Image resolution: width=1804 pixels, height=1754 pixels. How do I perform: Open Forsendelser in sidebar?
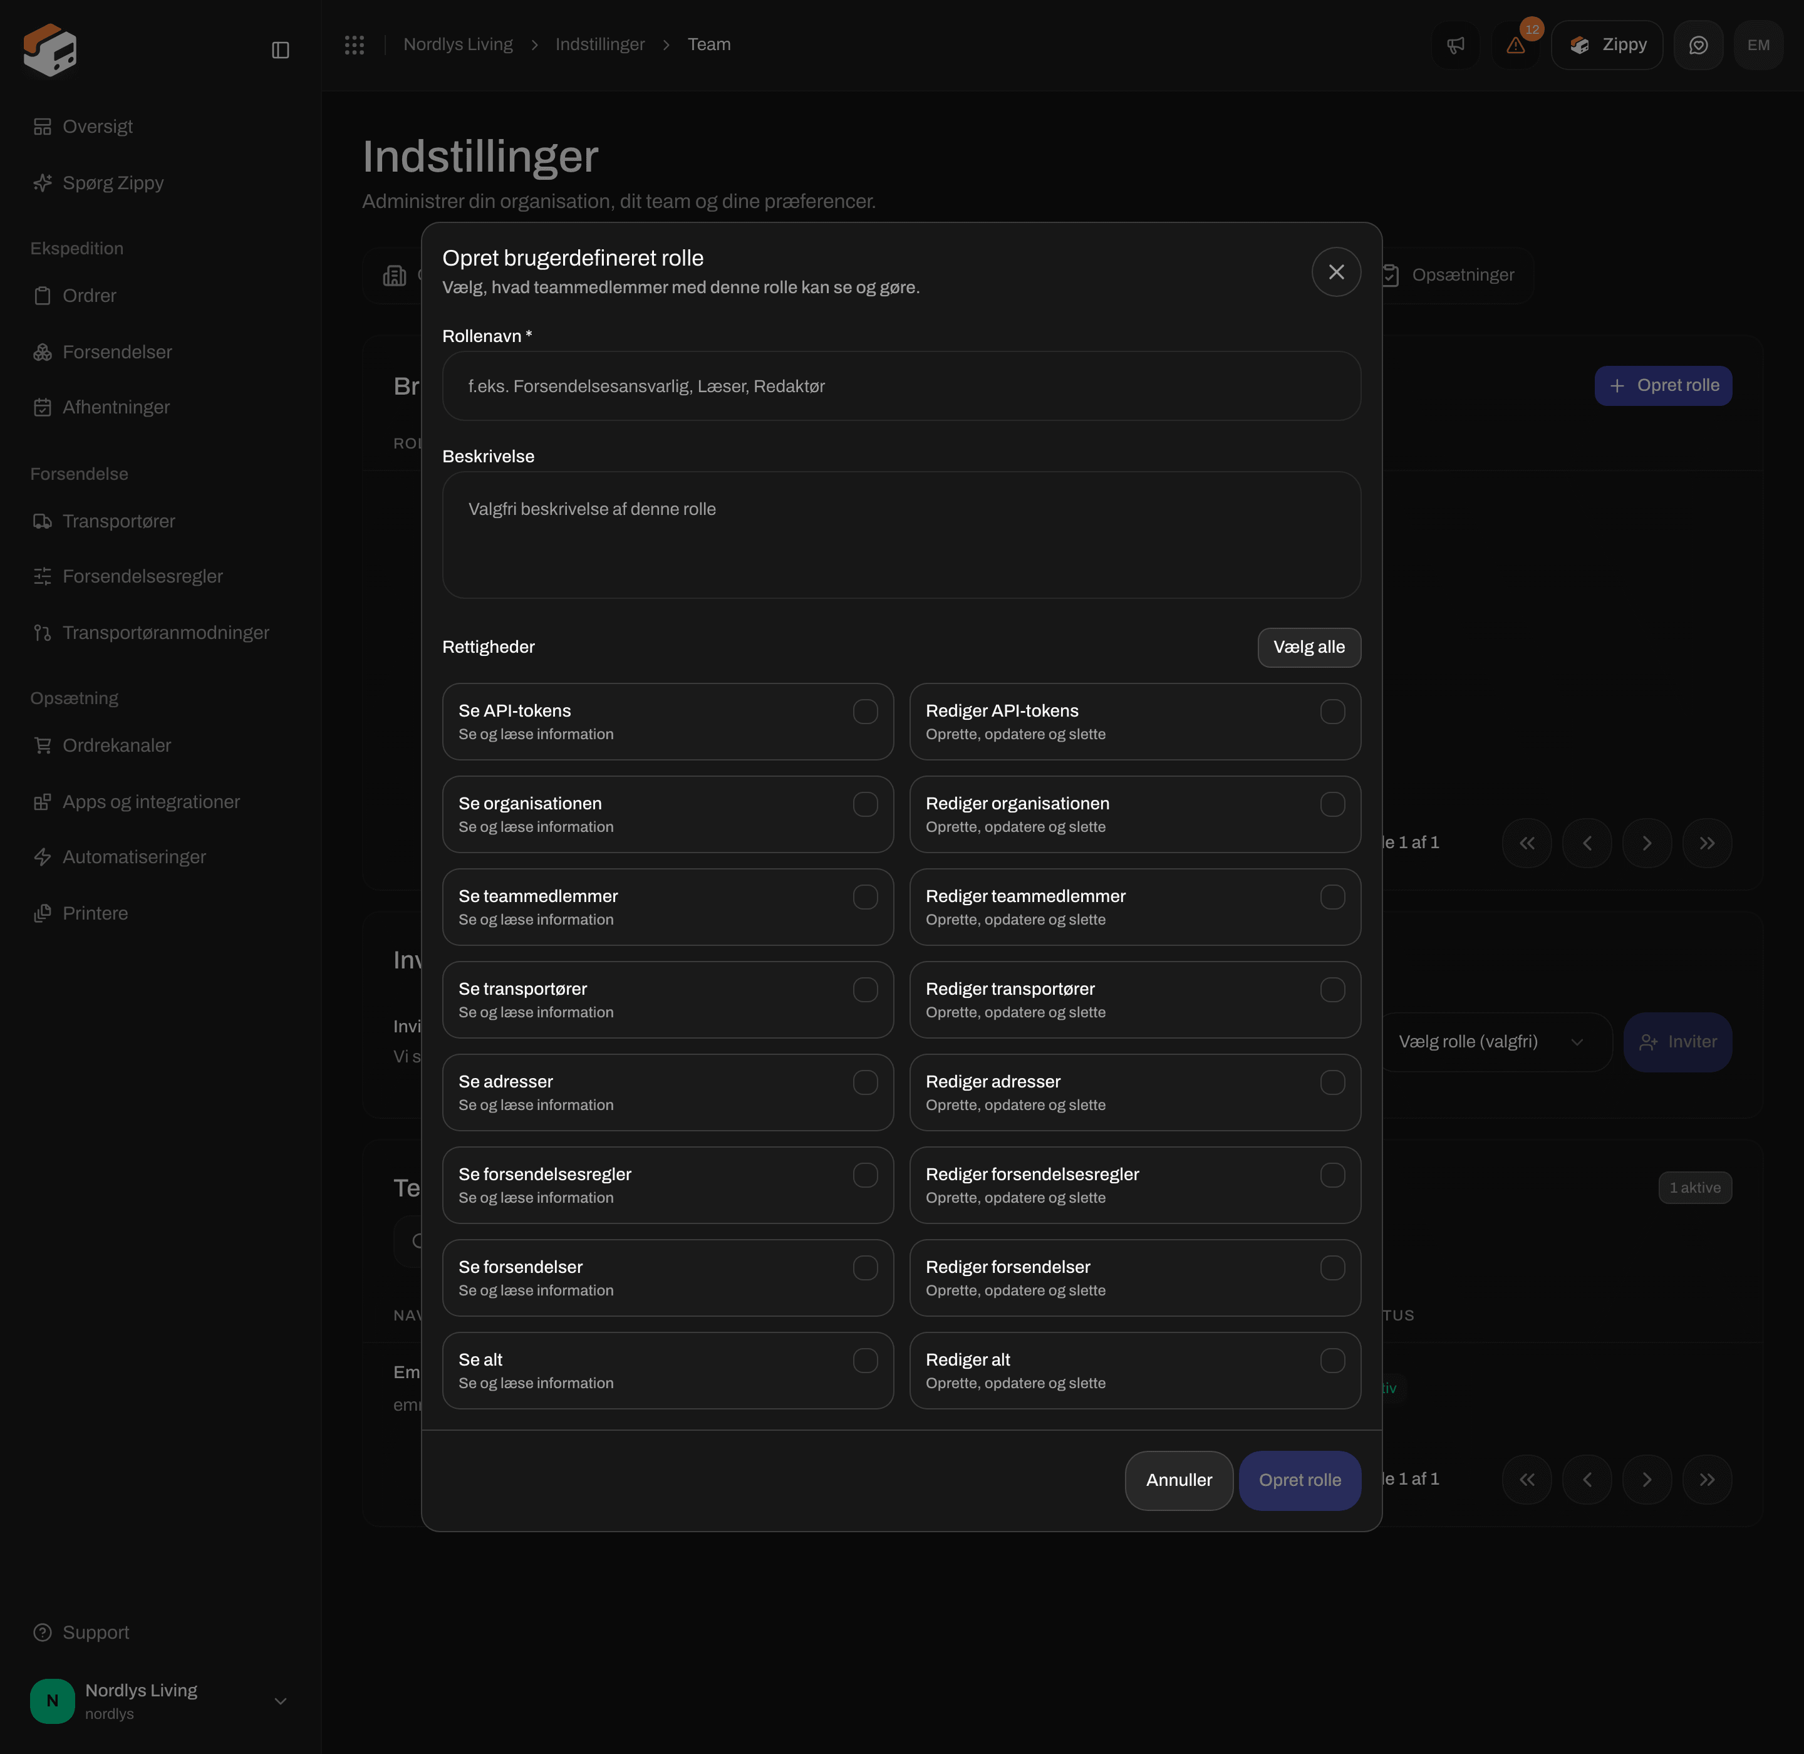click(102, 352)
